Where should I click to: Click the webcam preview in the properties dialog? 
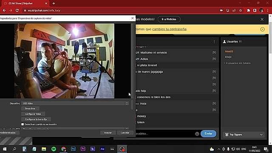64,61
